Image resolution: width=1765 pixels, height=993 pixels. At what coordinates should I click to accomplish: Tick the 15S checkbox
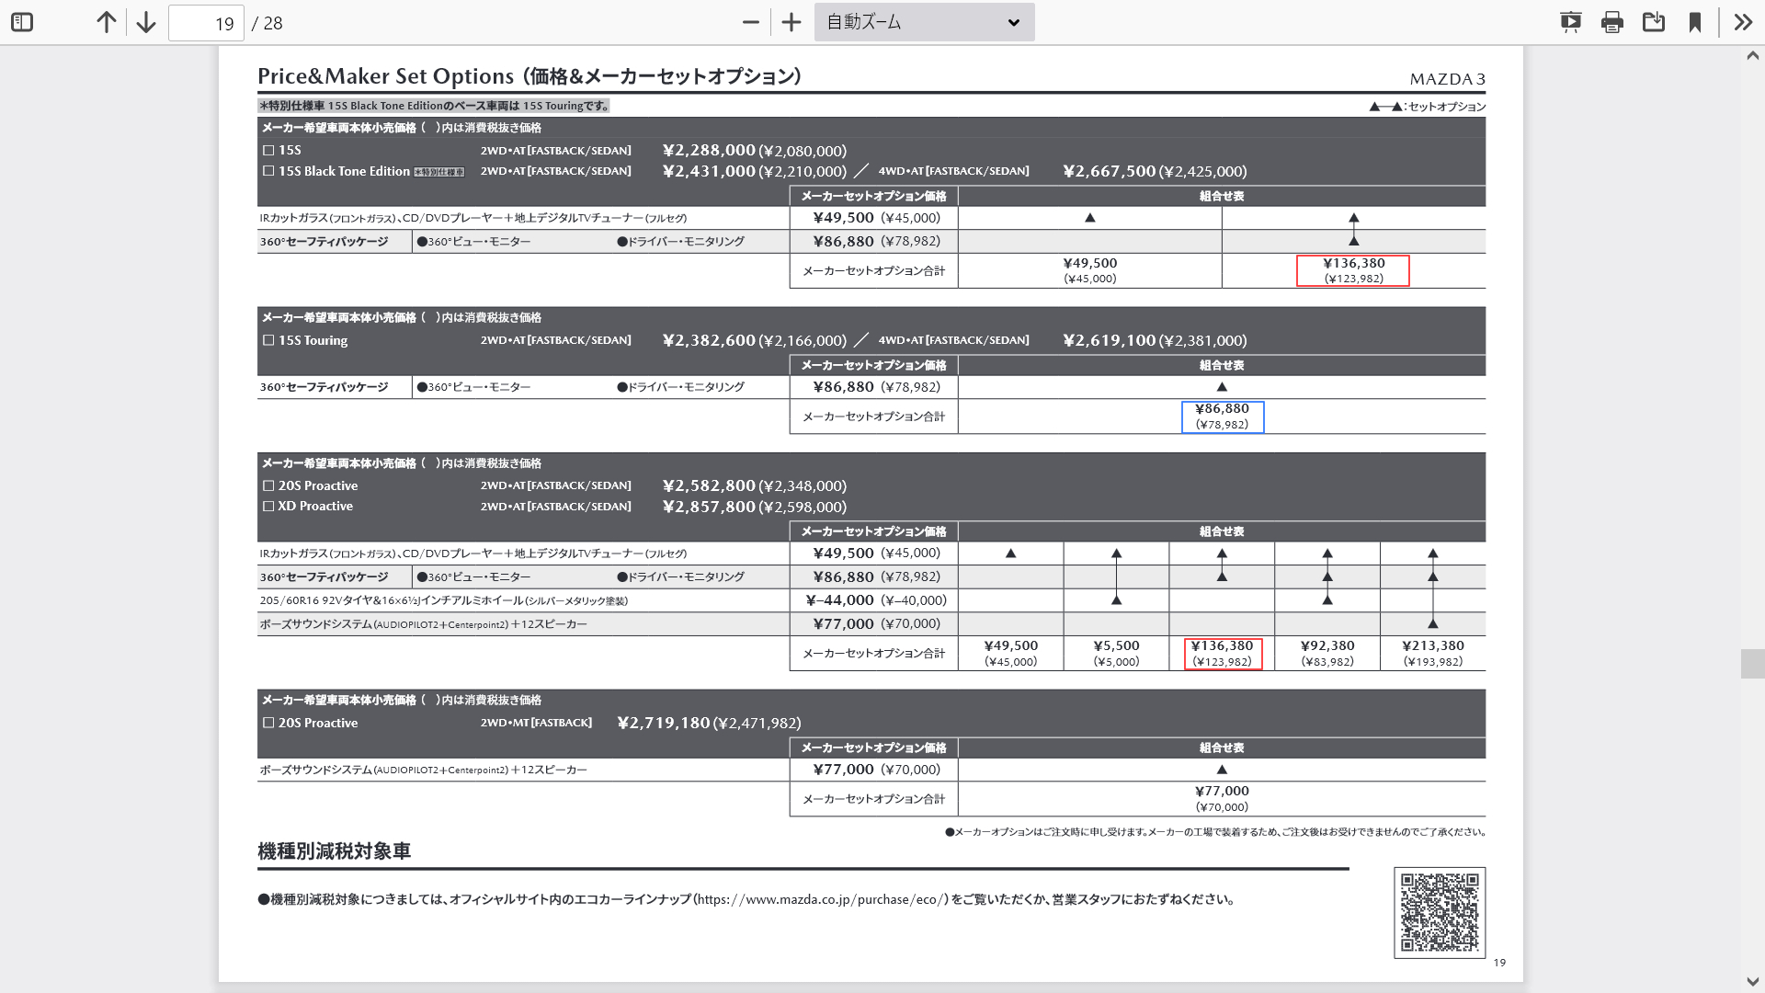click(x=269, y=150)
